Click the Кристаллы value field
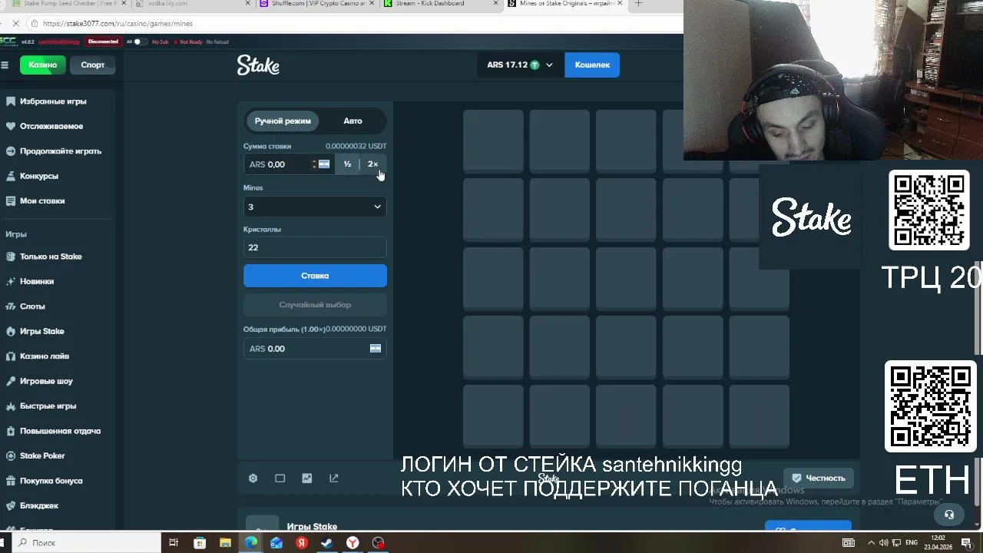The width and height of the screenshot is (983, 553). coord(315,247)
